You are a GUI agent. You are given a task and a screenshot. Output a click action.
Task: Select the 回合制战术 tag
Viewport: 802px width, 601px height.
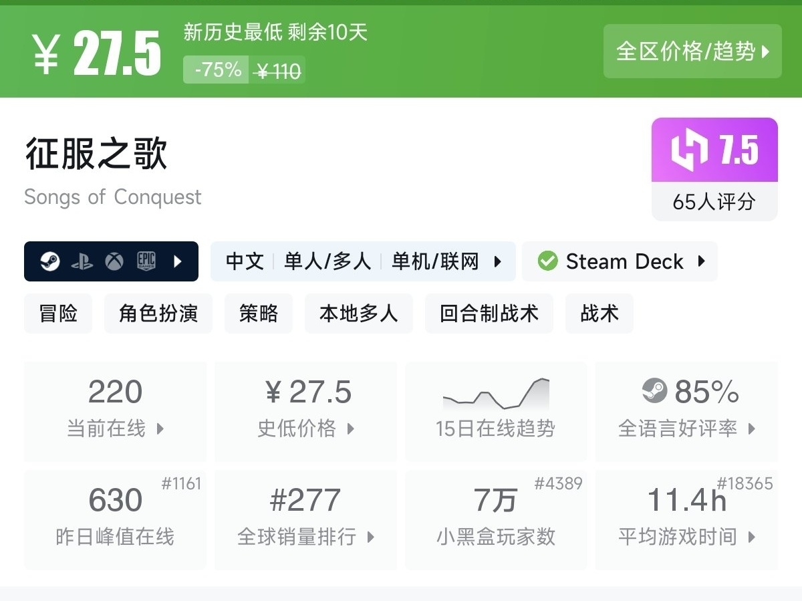point(489,314)
